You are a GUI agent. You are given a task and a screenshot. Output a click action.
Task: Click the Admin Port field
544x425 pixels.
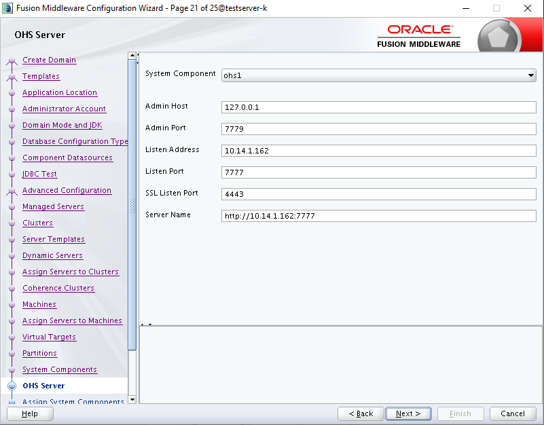[x=378, y=129]
